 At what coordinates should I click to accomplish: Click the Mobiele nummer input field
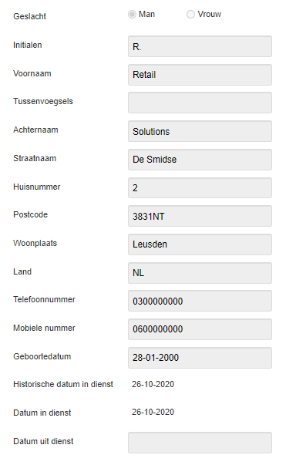200,329
